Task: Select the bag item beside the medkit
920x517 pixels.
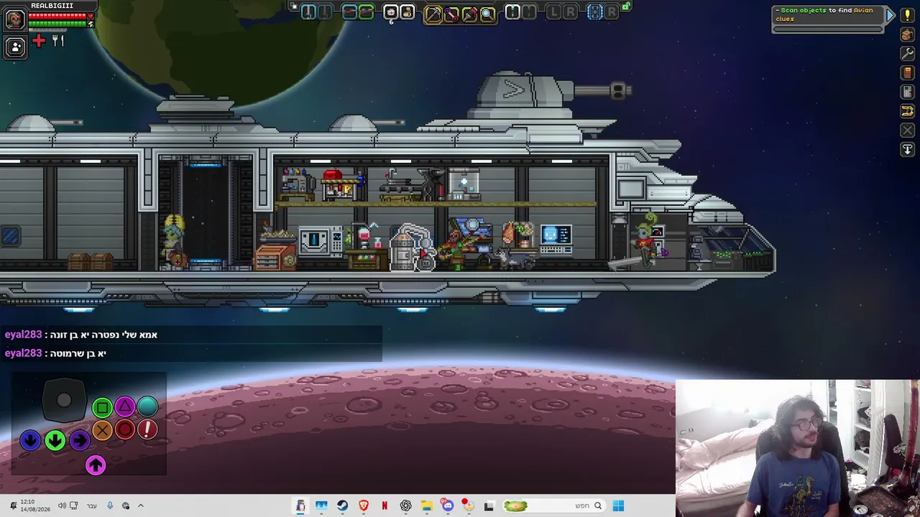Action: point(407,12)
